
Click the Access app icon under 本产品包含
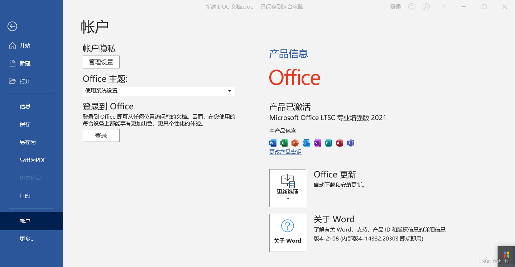(340, 143)
